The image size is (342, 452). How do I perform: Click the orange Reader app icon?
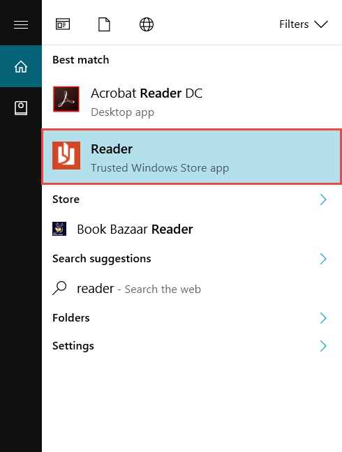point(66,156)
